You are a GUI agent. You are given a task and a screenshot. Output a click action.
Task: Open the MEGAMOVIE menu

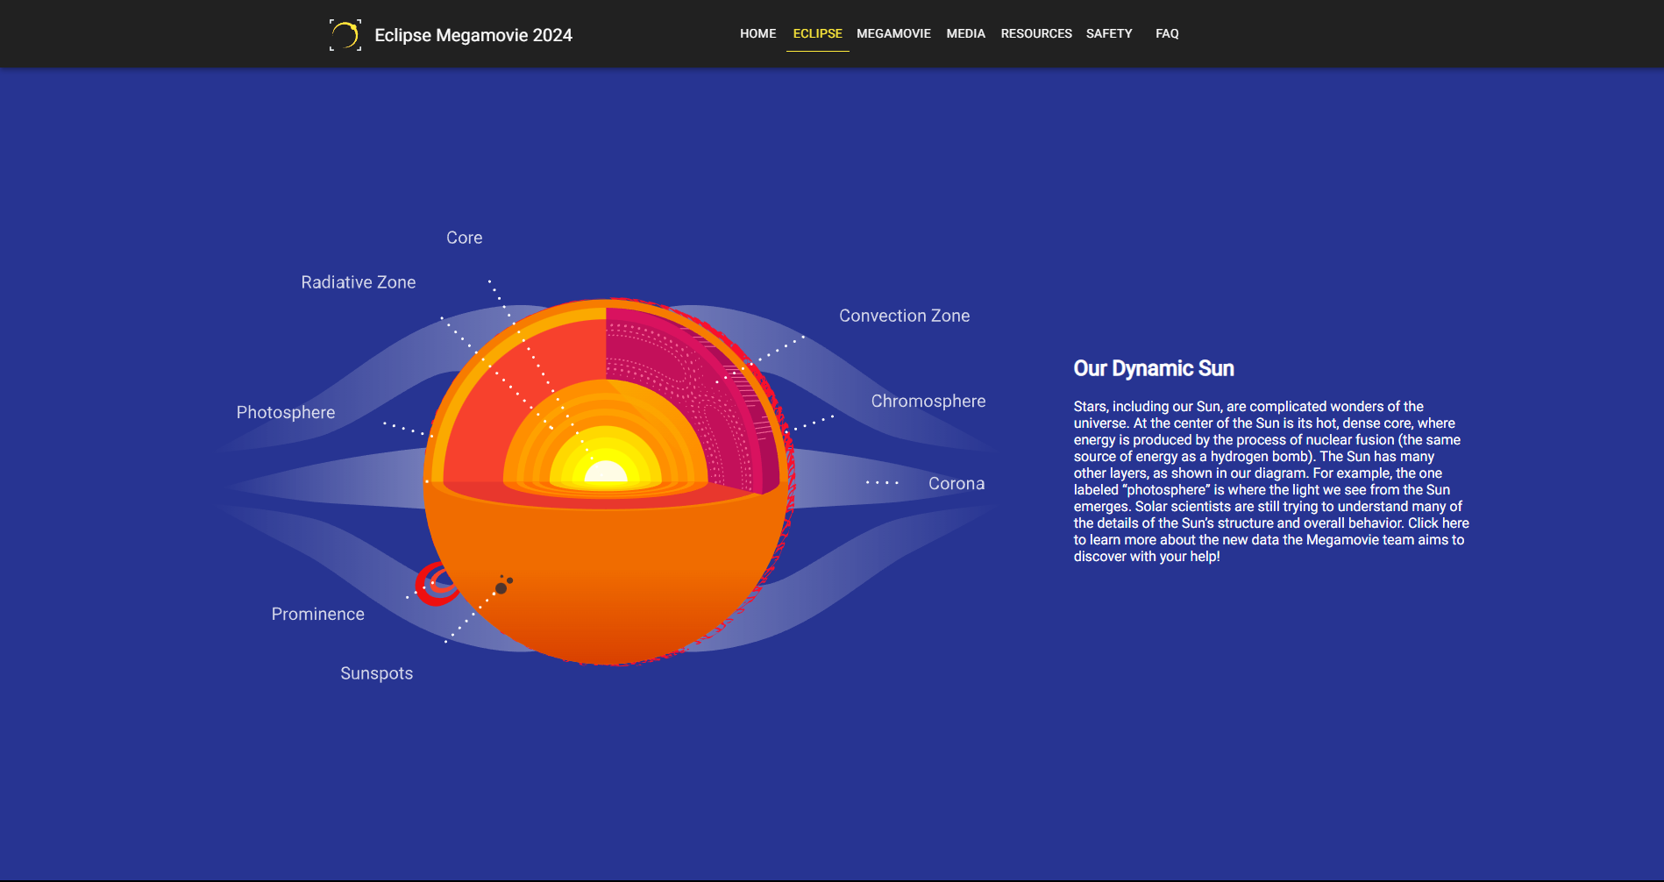point(893,33)
